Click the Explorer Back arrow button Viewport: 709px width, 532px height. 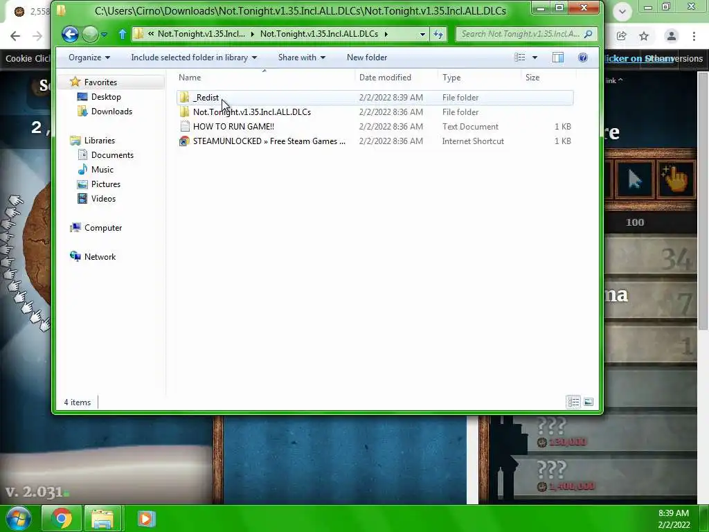[x=70, y=34]
